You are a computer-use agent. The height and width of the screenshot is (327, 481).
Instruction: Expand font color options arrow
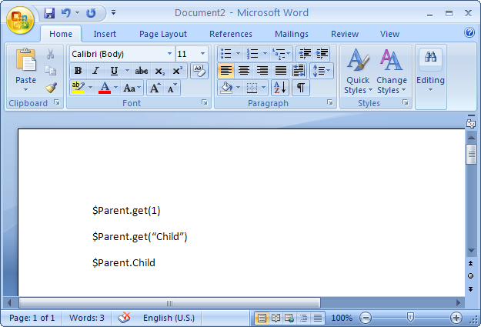tap(115, 88)
